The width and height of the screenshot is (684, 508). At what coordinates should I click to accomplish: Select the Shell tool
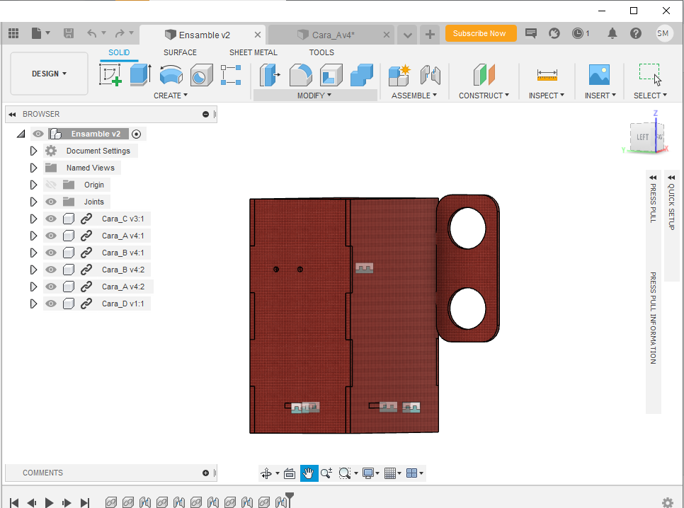click(x=331, y=74)
